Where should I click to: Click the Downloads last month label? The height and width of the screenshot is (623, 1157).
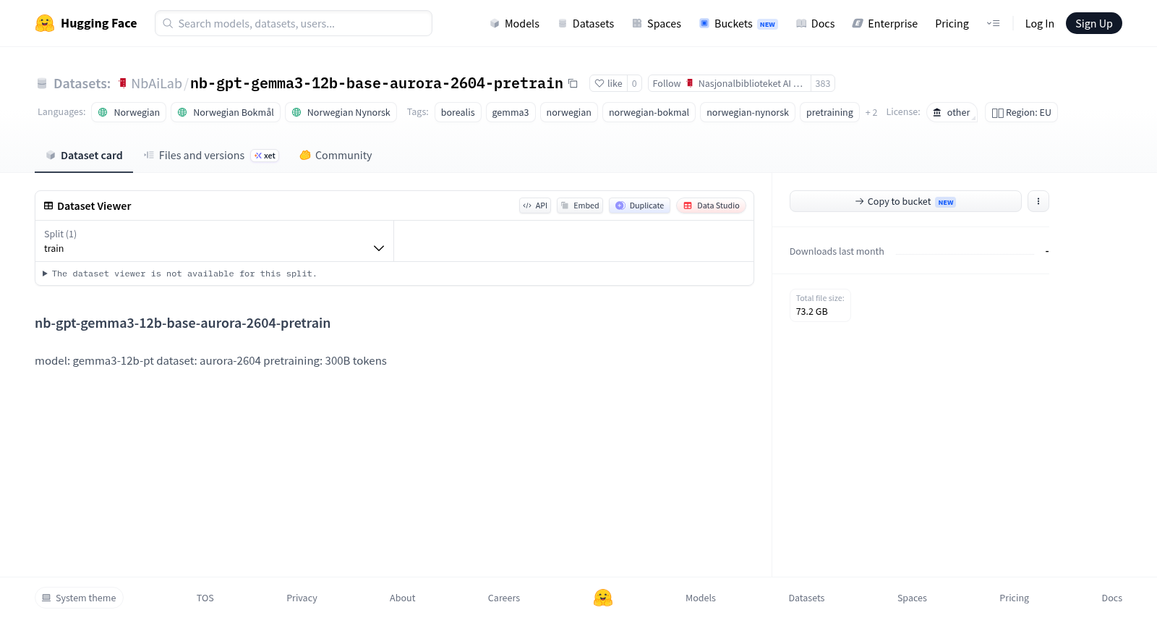[x=837, y=251]
